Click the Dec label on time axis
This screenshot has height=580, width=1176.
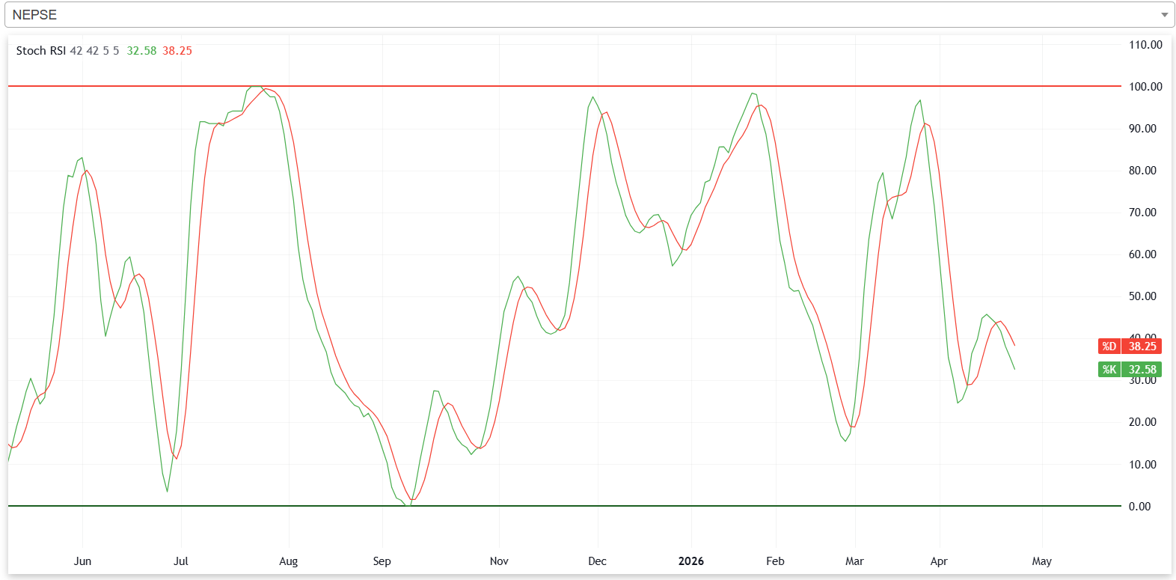coord(597,561)
